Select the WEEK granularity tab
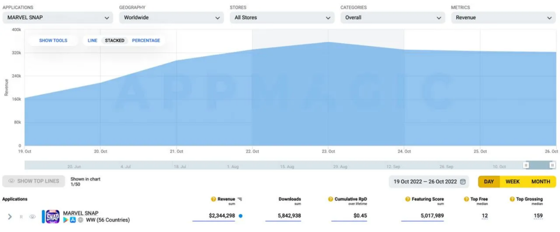Image resolution: width=560 pixels, height=232 pixels. [512, 182]
